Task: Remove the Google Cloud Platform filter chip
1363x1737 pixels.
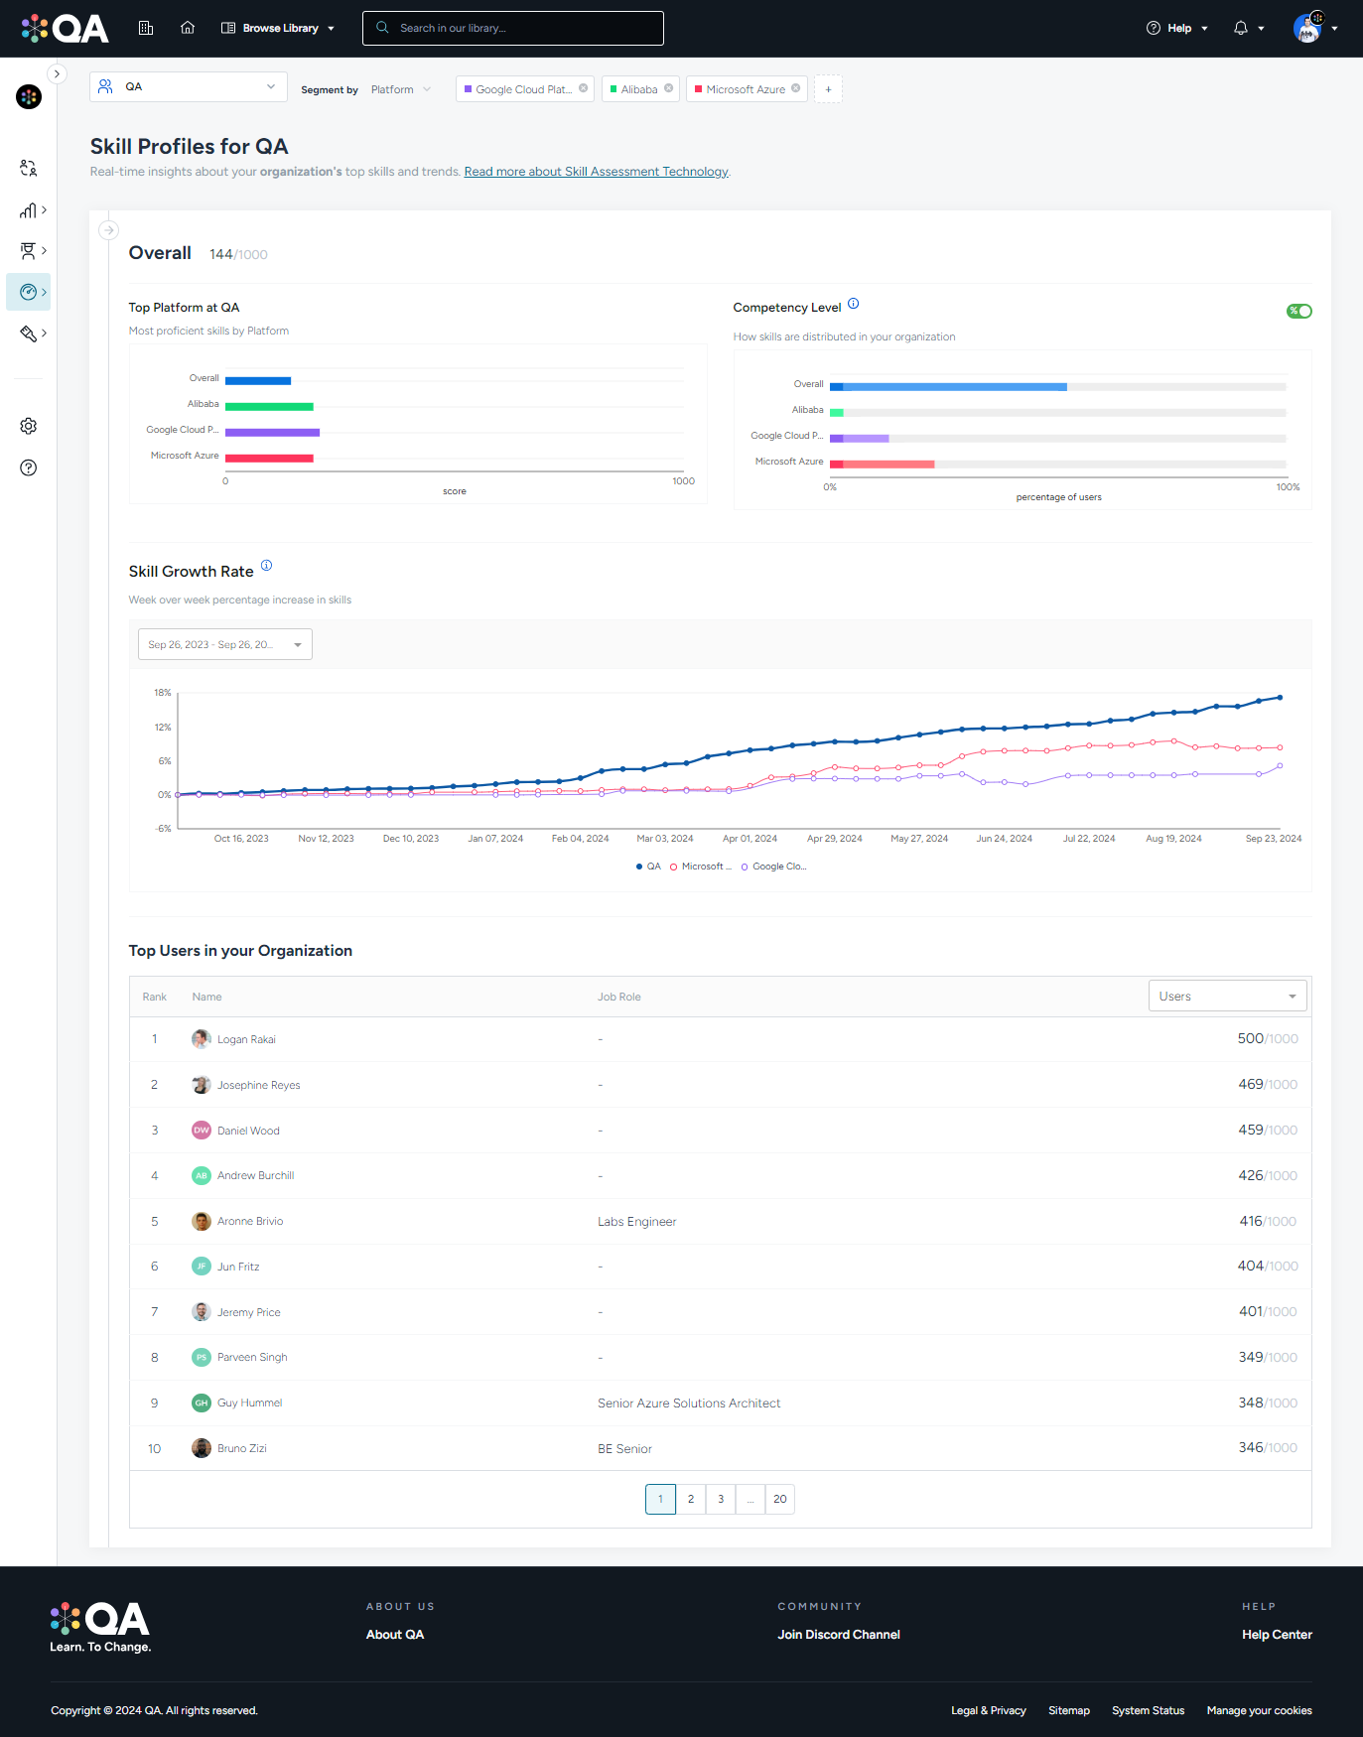Action: click(584, 88)
